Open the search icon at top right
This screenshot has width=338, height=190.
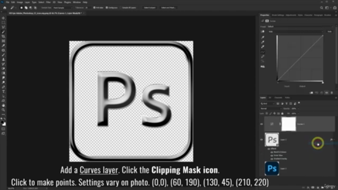coord(322,8)
